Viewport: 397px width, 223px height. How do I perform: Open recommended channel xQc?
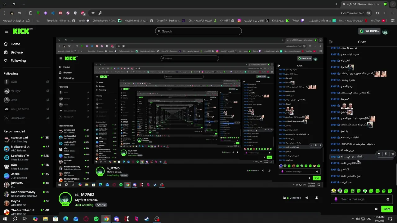click(x=26, y=167)
